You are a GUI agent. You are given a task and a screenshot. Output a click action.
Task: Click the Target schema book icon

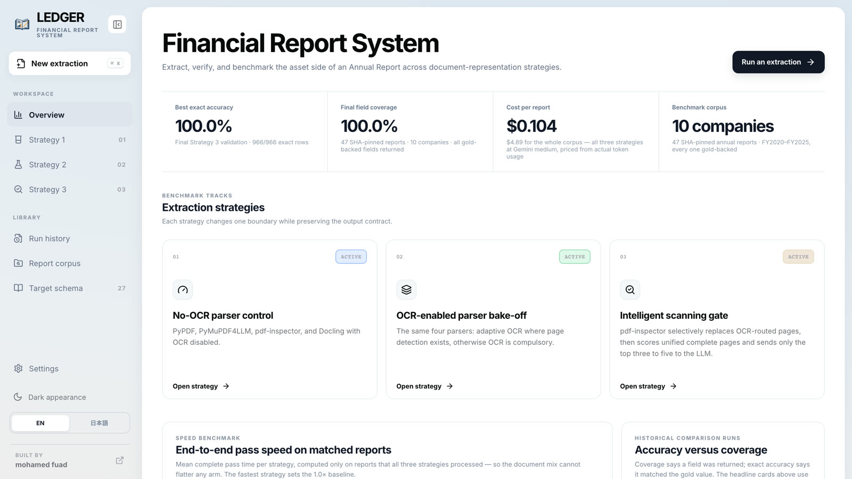18,288
